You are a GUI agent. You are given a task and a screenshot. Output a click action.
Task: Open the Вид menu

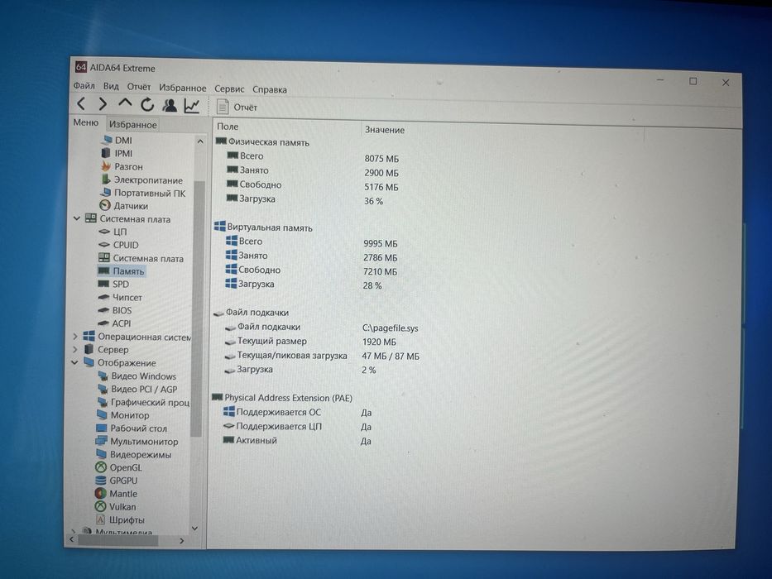pyautogui.click(x=111, y=86)
